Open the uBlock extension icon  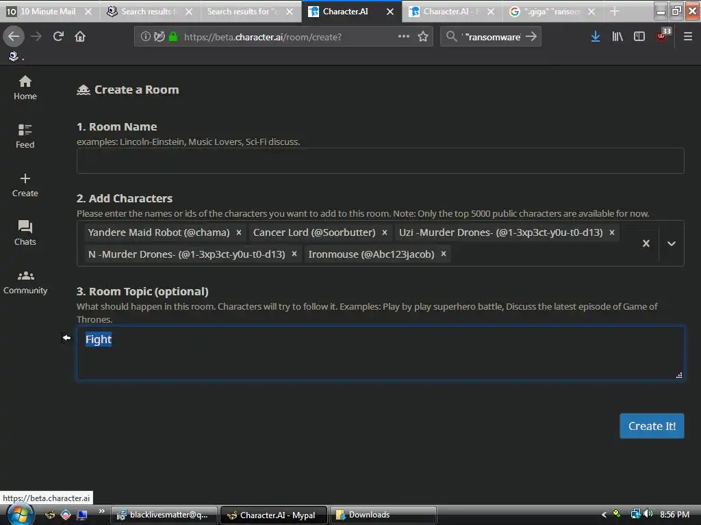point(663,36)
